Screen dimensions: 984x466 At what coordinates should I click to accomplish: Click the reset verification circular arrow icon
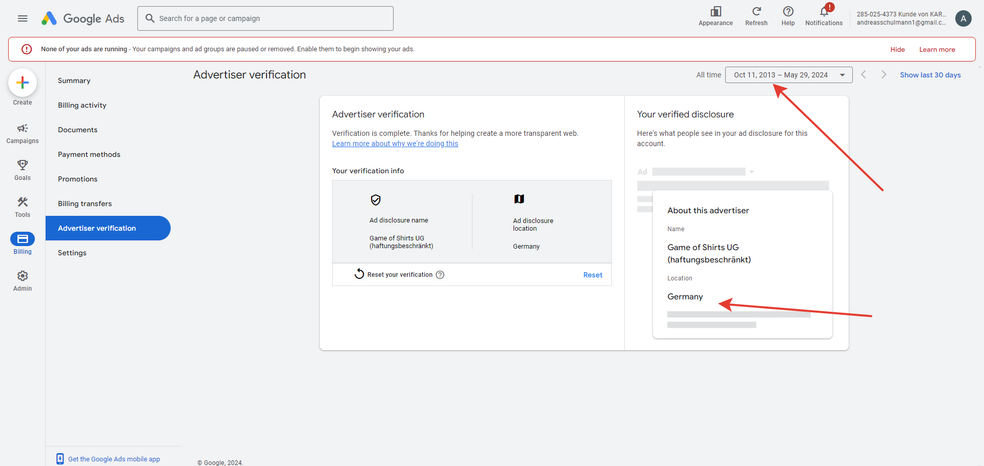click(x=359, y=274)
